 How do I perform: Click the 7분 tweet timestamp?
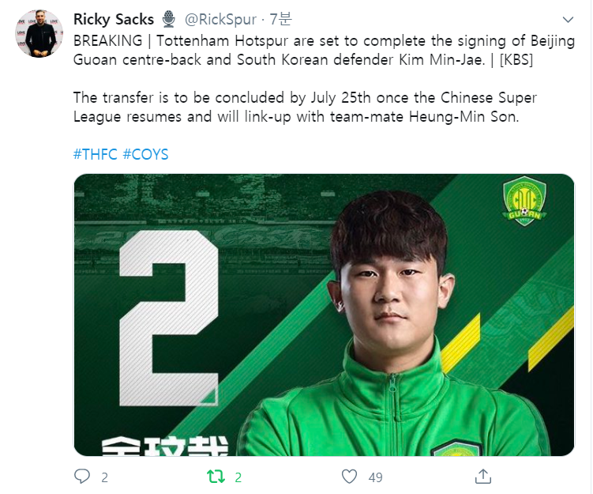[280, 19]
